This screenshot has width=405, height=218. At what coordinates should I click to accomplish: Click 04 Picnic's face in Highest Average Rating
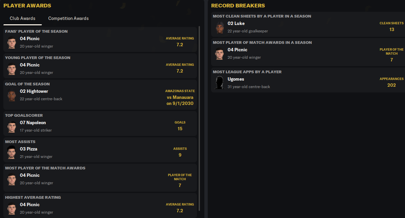point(11,209)
